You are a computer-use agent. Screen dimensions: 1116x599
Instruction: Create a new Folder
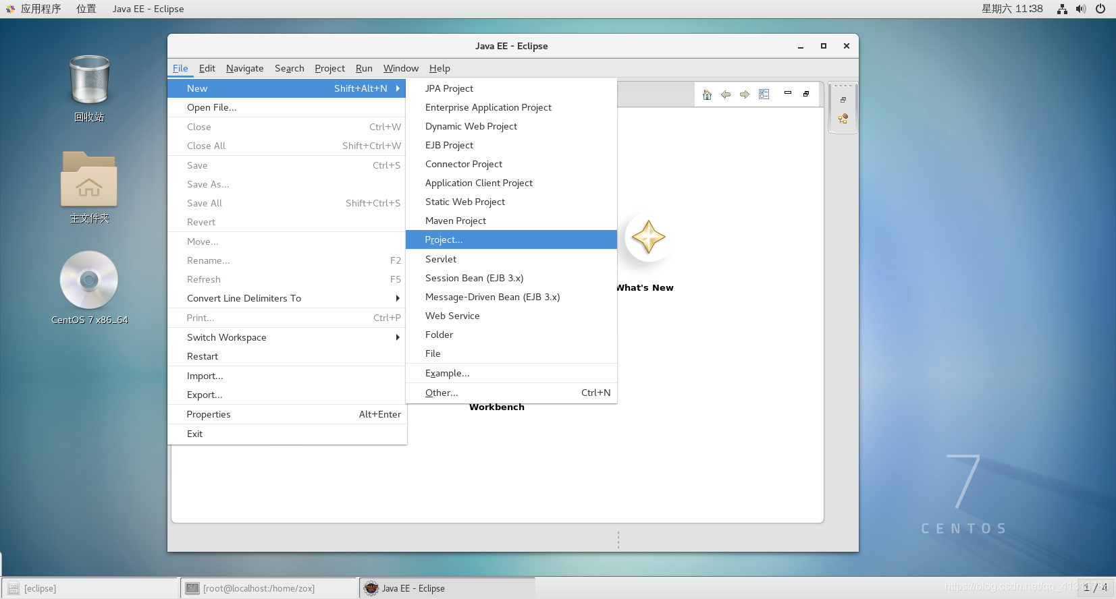coord(511,335)
